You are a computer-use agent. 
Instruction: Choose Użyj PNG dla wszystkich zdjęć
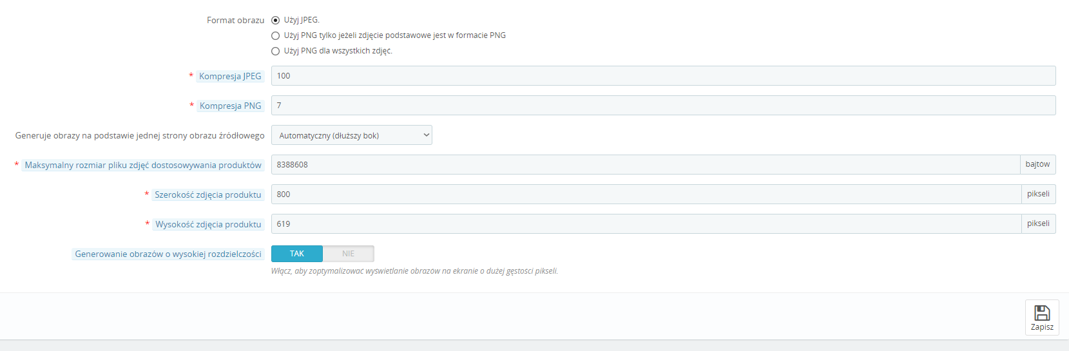[276, 51]
